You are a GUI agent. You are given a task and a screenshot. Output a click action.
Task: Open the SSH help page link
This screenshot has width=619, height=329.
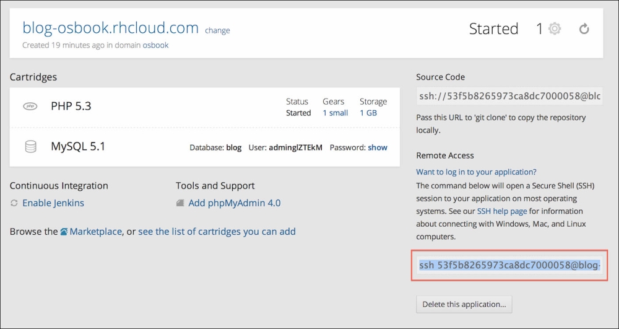pos(502,211)
